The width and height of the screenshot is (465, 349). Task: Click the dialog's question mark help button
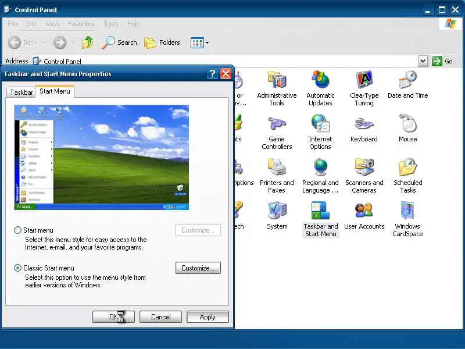pos(212,74)
